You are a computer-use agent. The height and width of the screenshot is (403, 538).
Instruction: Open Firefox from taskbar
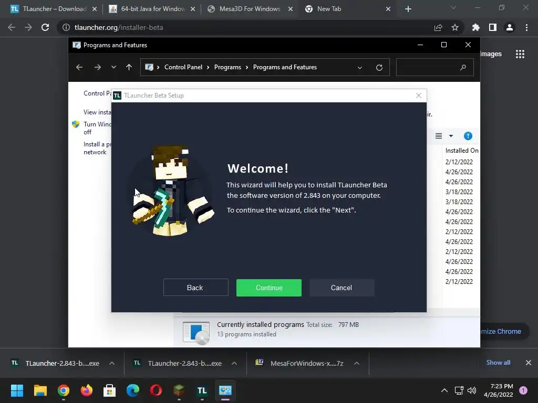click(87, 390)
